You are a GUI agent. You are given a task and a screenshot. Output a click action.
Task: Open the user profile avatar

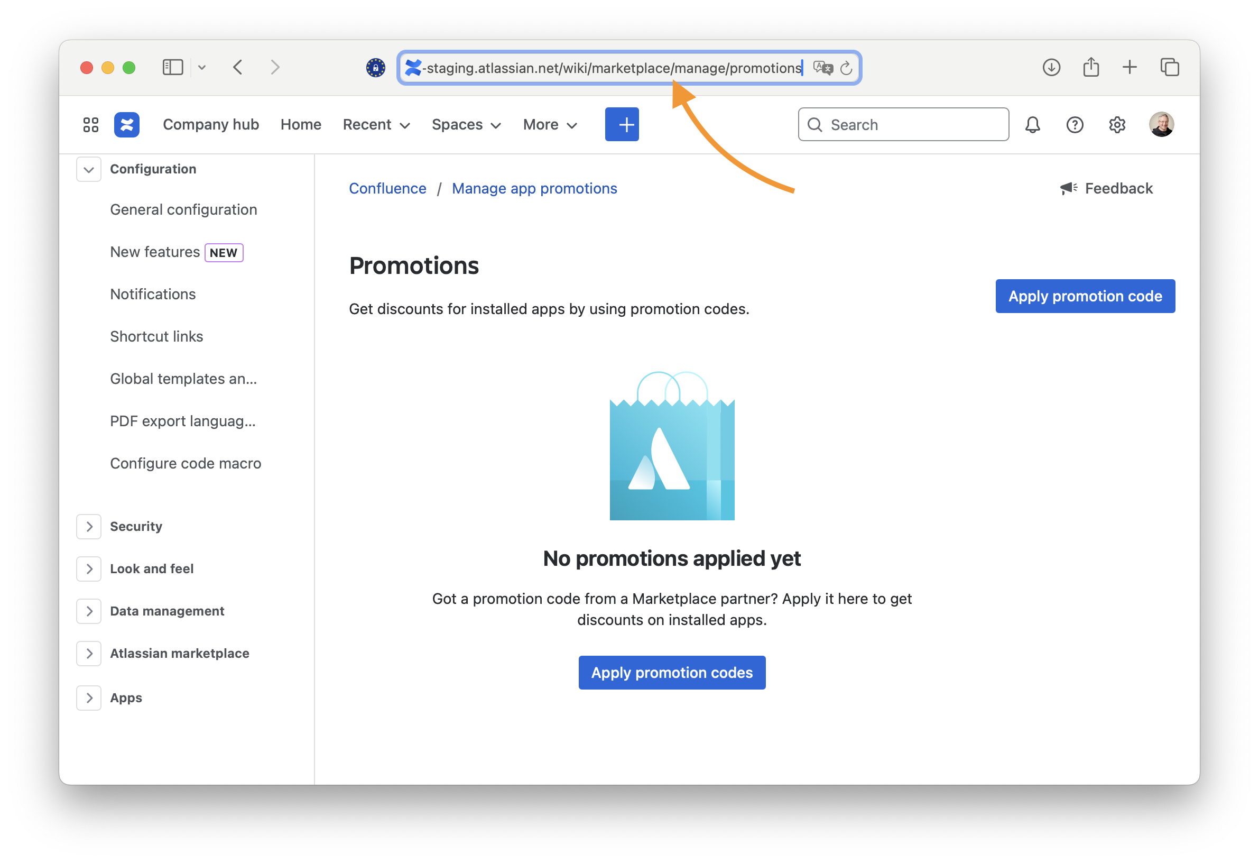tap(1162, 125)
